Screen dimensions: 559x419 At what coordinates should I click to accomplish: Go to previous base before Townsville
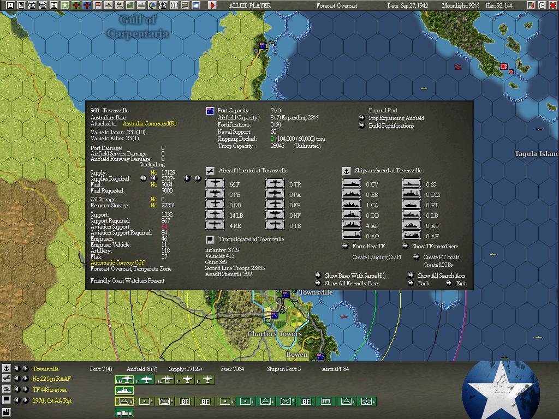click(17, 368)
